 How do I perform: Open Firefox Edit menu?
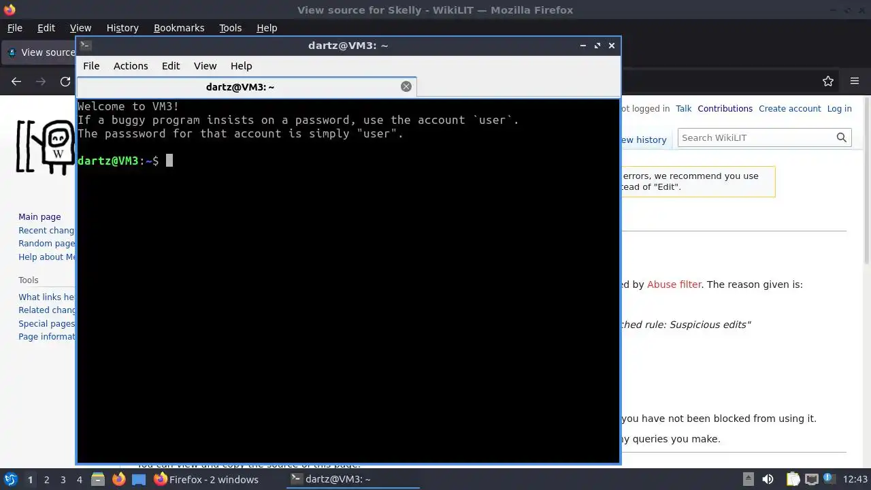(46, 28)
